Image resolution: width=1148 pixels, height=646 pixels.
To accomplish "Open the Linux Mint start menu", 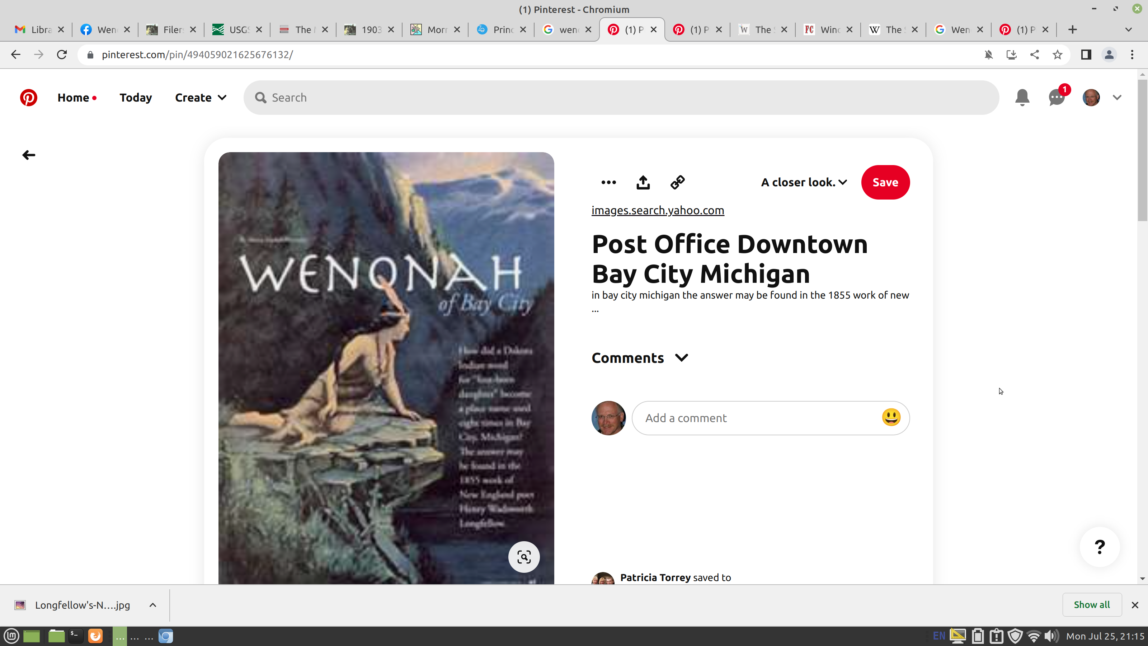I will 11,636.
